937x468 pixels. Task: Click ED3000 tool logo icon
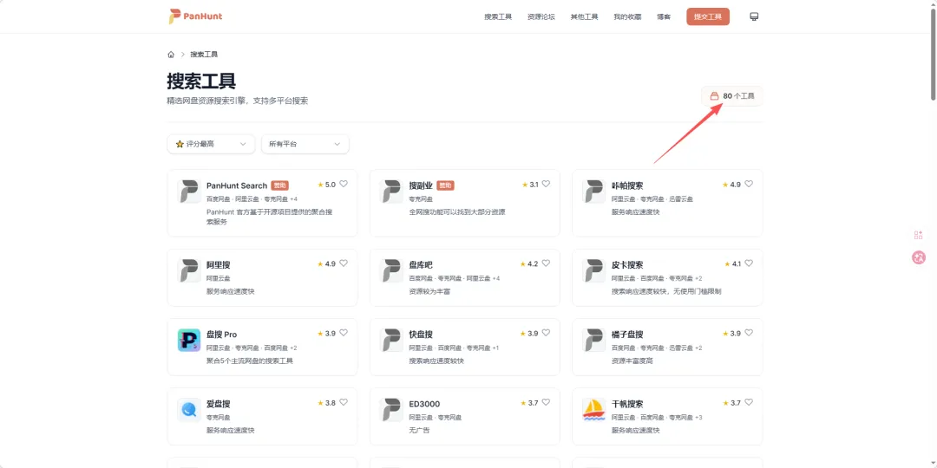[x=391, y=409]
